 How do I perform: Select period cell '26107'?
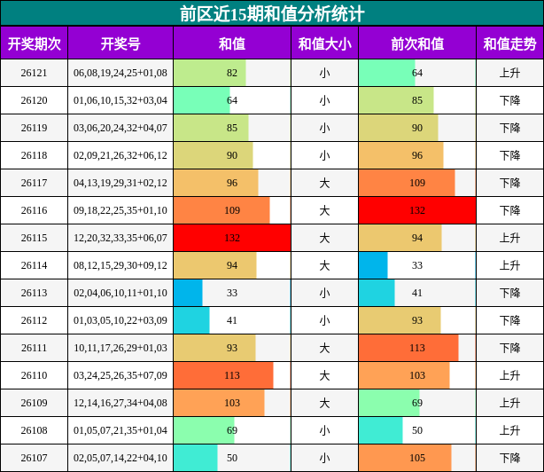pos(34,458)
